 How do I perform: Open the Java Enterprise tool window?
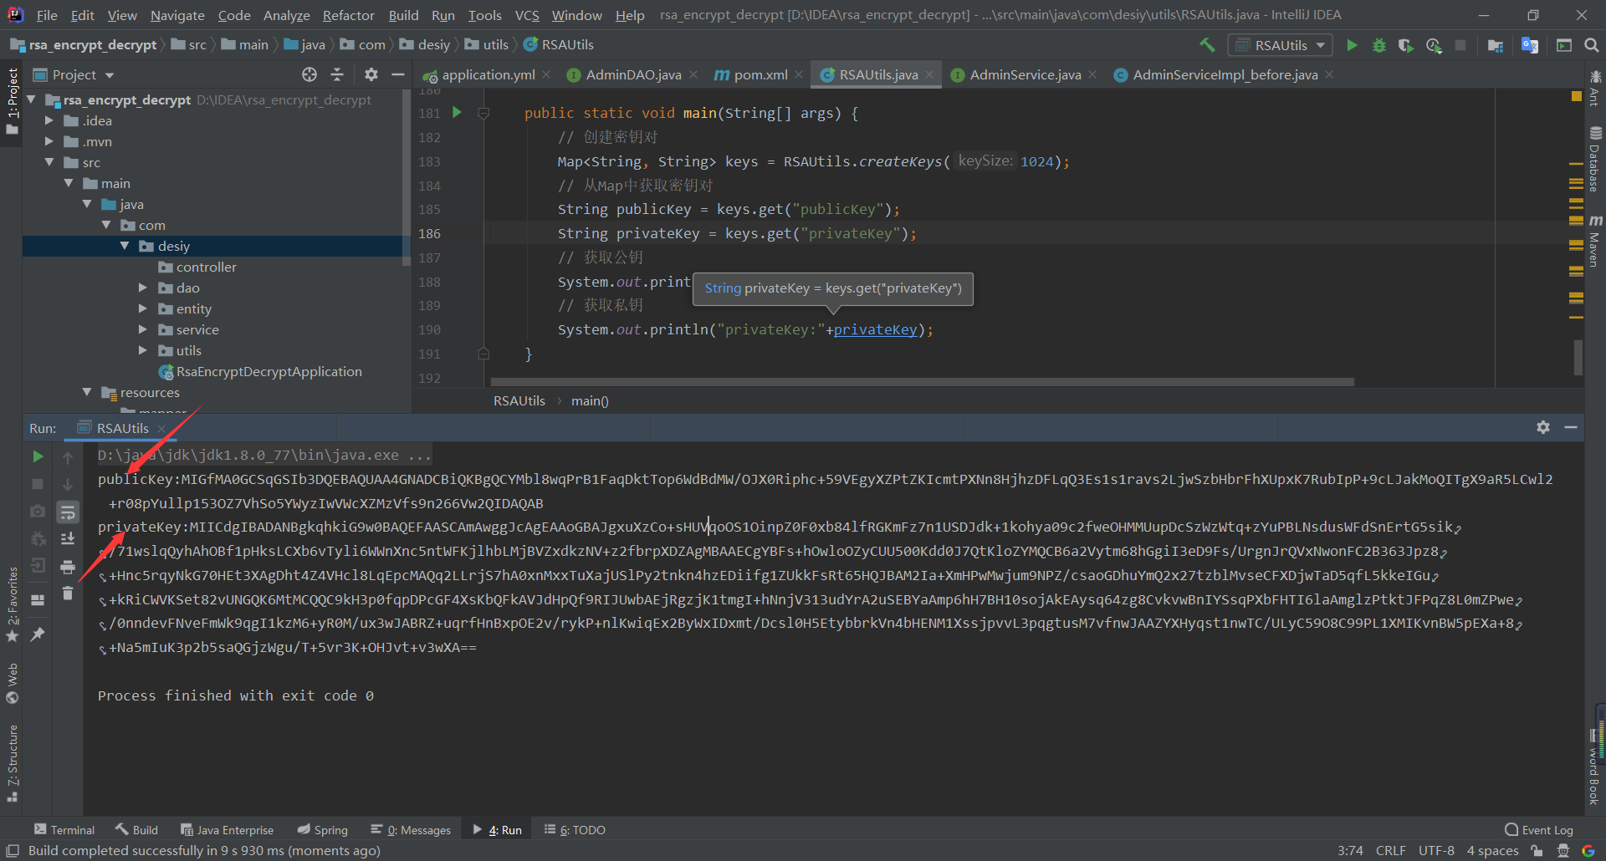pyautogui.click(x=228, y=830)
